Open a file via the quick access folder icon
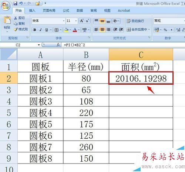Image resolution: width=185 pixels, height=172 pixels. [x=38, y=3]
